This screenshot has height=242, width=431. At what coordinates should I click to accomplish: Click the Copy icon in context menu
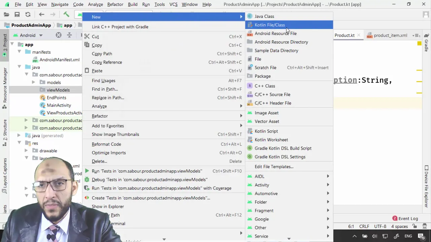tap(87, 45)
